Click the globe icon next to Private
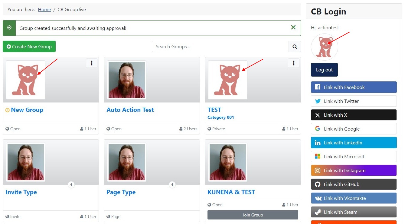Image resolution: width=405 pixels, height=224 pixels. click(x=209, y=129)
